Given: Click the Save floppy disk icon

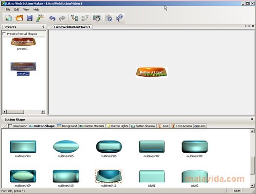Looking at the screenshot, I should tap(30, 18).
